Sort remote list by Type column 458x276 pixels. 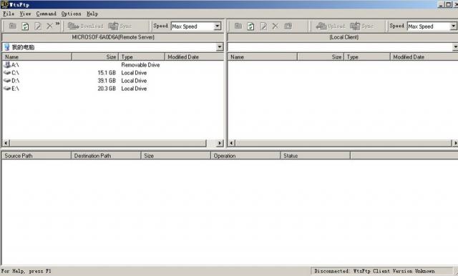click(142, 57)
